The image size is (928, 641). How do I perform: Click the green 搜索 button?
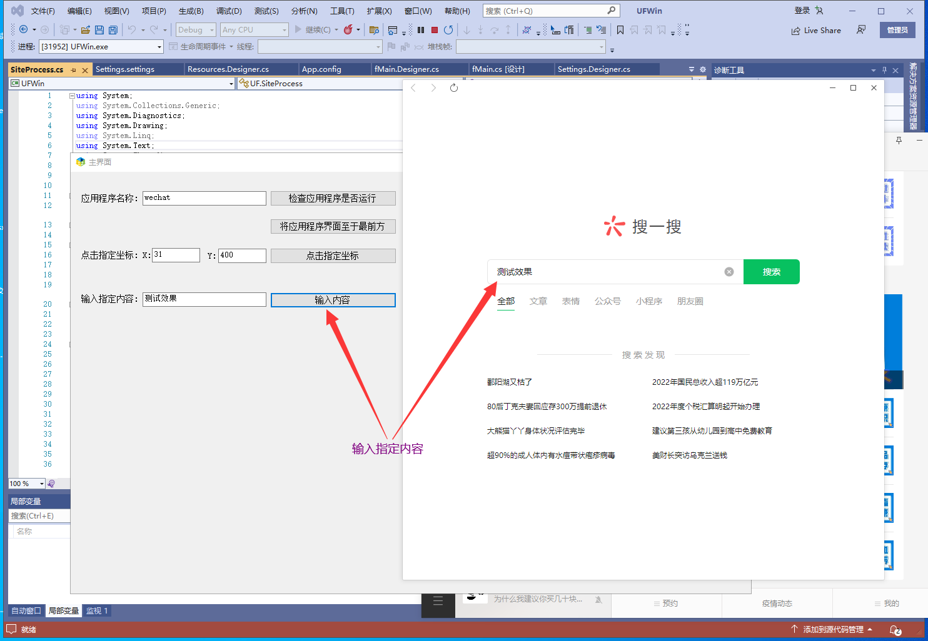772,272
